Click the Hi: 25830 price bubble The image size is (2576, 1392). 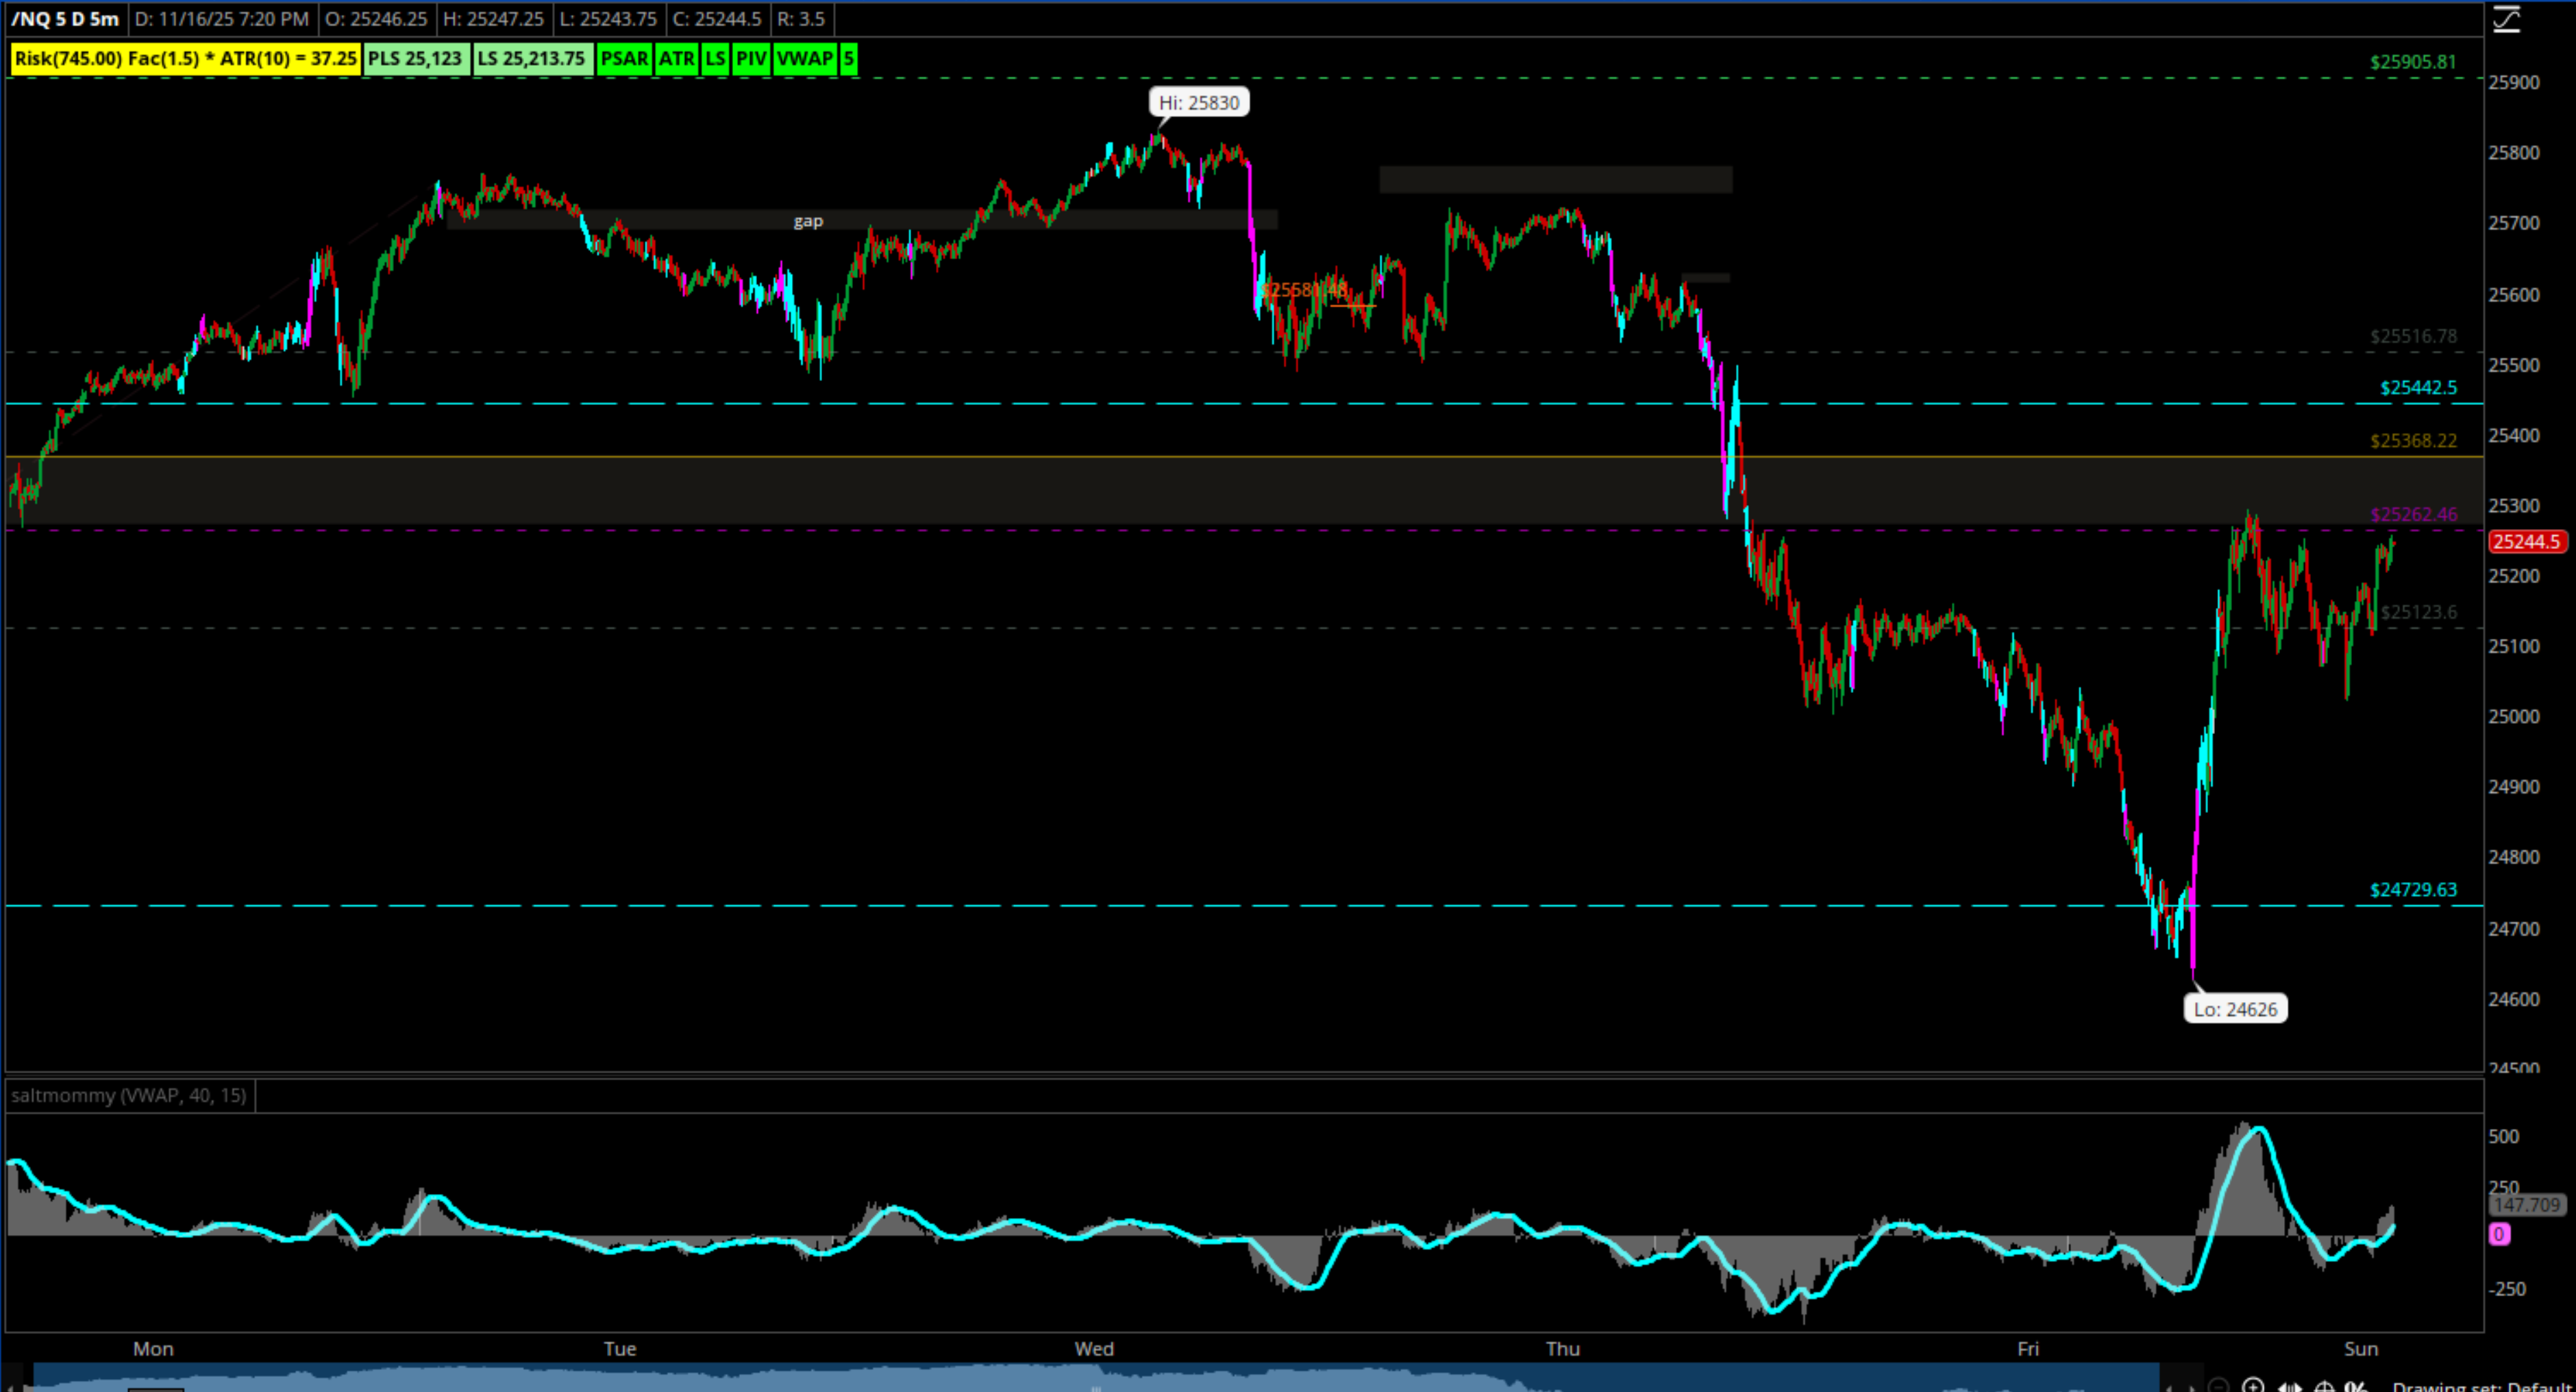(x=1198, y=102)
